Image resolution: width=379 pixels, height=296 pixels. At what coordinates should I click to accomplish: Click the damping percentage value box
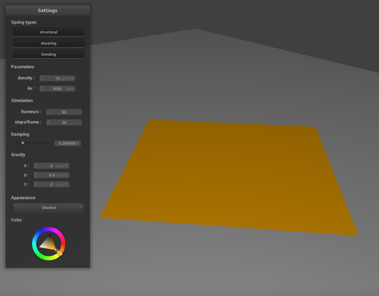67,143
